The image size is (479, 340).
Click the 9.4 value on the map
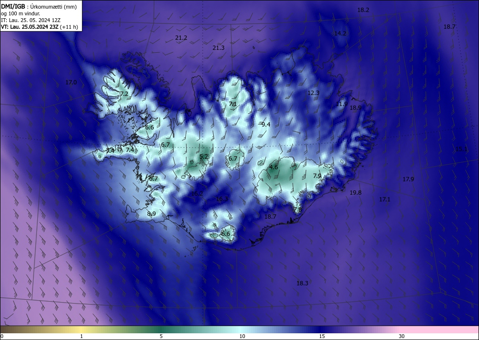pyautogui.click(x=266, y=124)
